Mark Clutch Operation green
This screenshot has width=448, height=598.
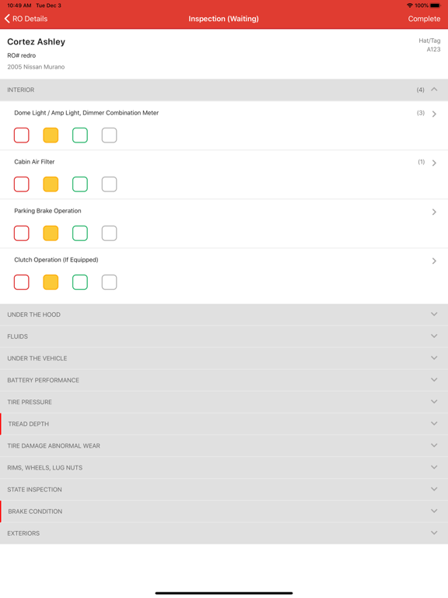(x=80, y=282)
